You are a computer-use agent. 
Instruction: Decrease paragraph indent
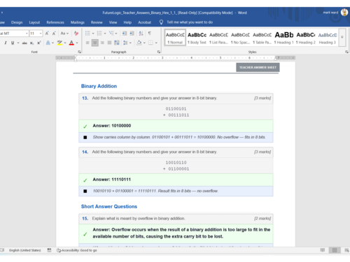[125, 34]
